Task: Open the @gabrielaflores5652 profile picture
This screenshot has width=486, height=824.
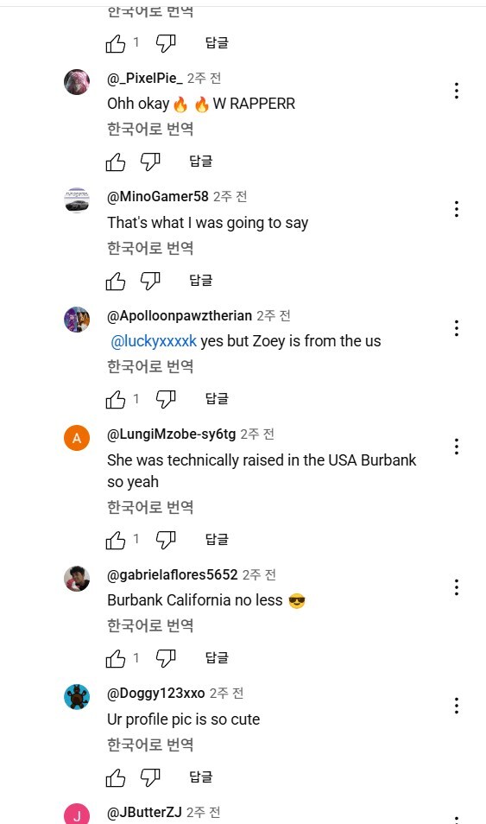Action: (77, 579)
